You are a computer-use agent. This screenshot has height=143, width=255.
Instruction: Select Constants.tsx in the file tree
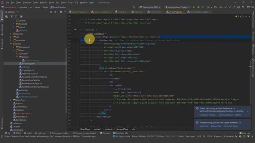(x=22, y=107)
